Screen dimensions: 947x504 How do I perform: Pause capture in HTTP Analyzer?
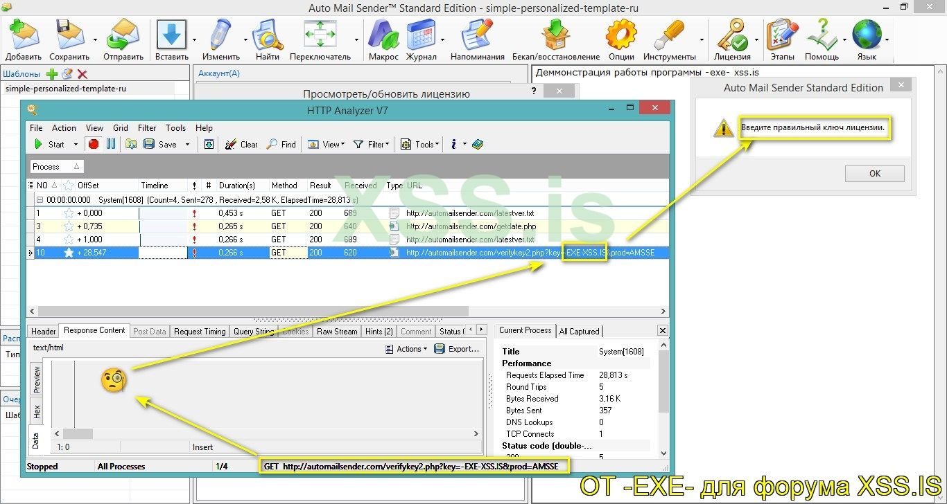pos(111,144)
